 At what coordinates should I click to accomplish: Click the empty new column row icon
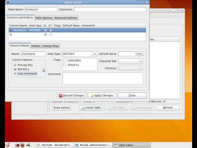(11, 35)
